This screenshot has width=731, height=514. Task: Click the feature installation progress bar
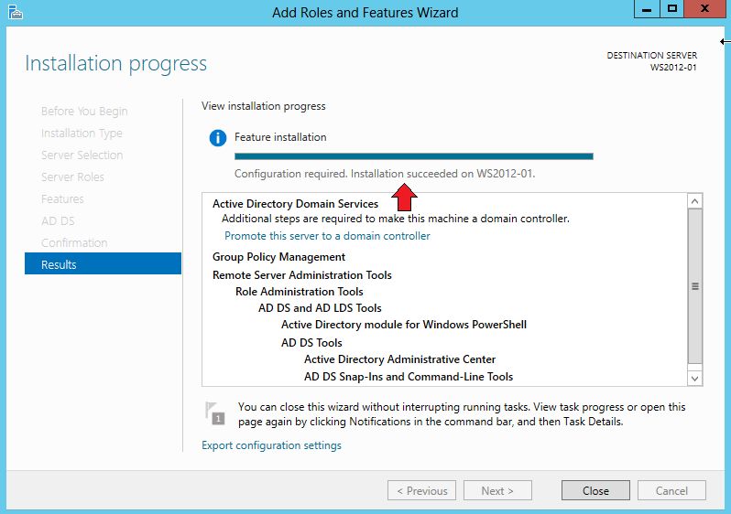click(x=414, y=156)
